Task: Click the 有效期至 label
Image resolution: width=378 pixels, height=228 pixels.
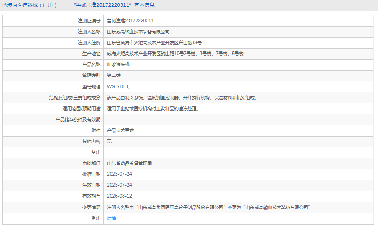Action: 91,196
